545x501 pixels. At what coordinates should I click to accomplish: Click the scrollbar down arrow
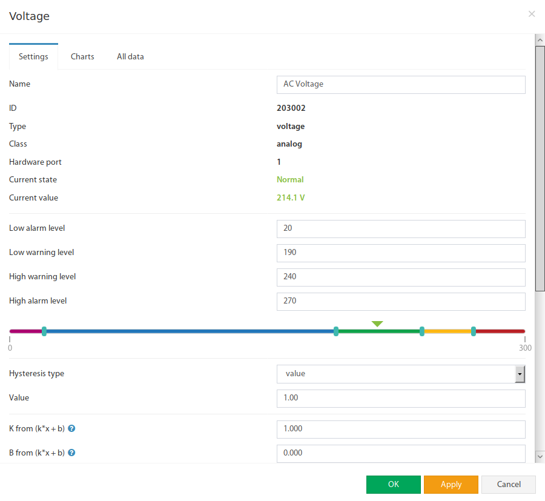[x=540, y=457]
